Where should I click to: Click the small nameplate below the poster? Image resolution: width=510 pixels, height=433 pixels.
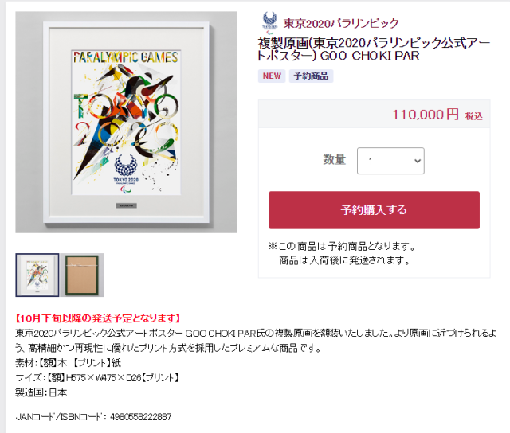point(126,205)
